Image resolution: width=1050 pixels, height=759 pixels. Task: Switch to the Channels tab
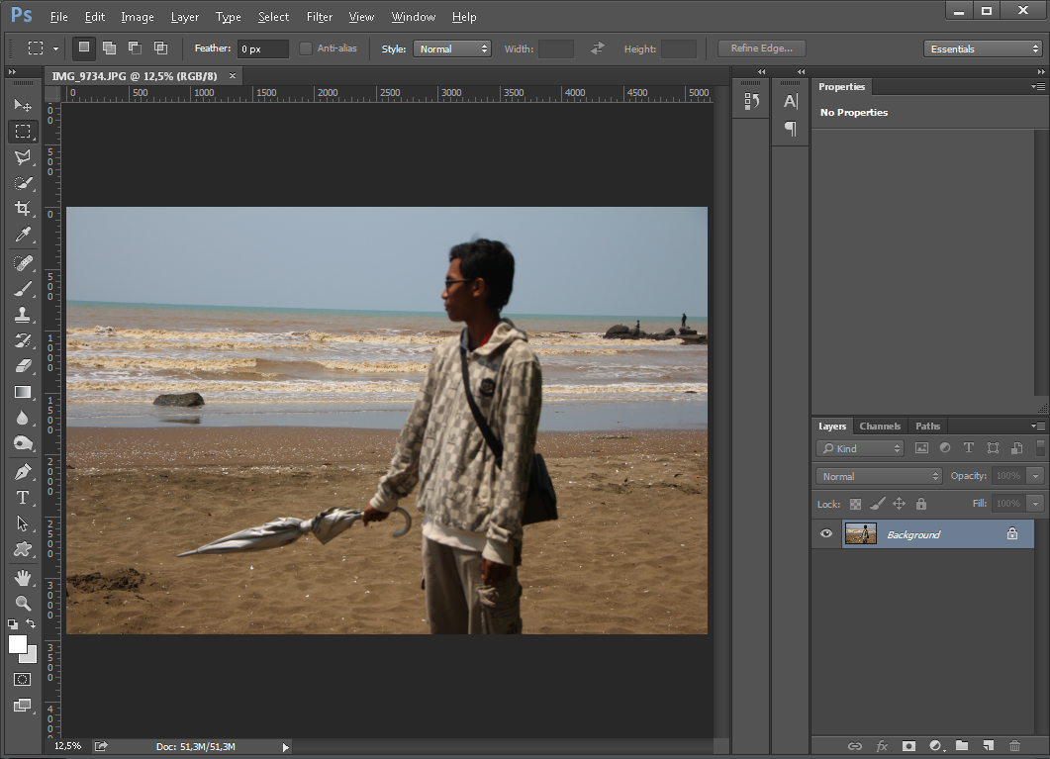tap(880, 427)
